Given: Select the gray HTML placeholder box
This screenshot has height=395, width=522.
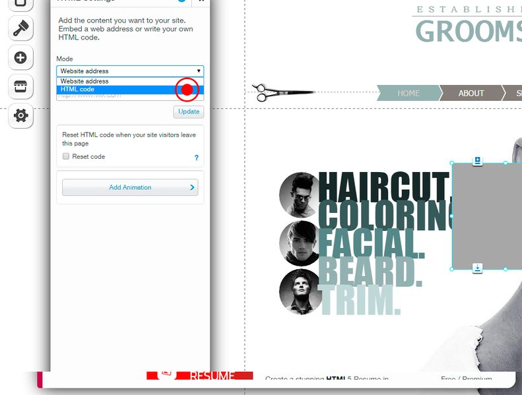Looking at the screenshot, I should (487, 216).
